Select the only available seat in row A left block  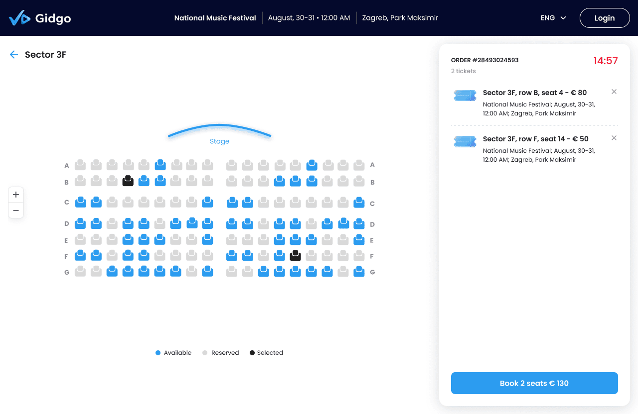click(160, 165)
